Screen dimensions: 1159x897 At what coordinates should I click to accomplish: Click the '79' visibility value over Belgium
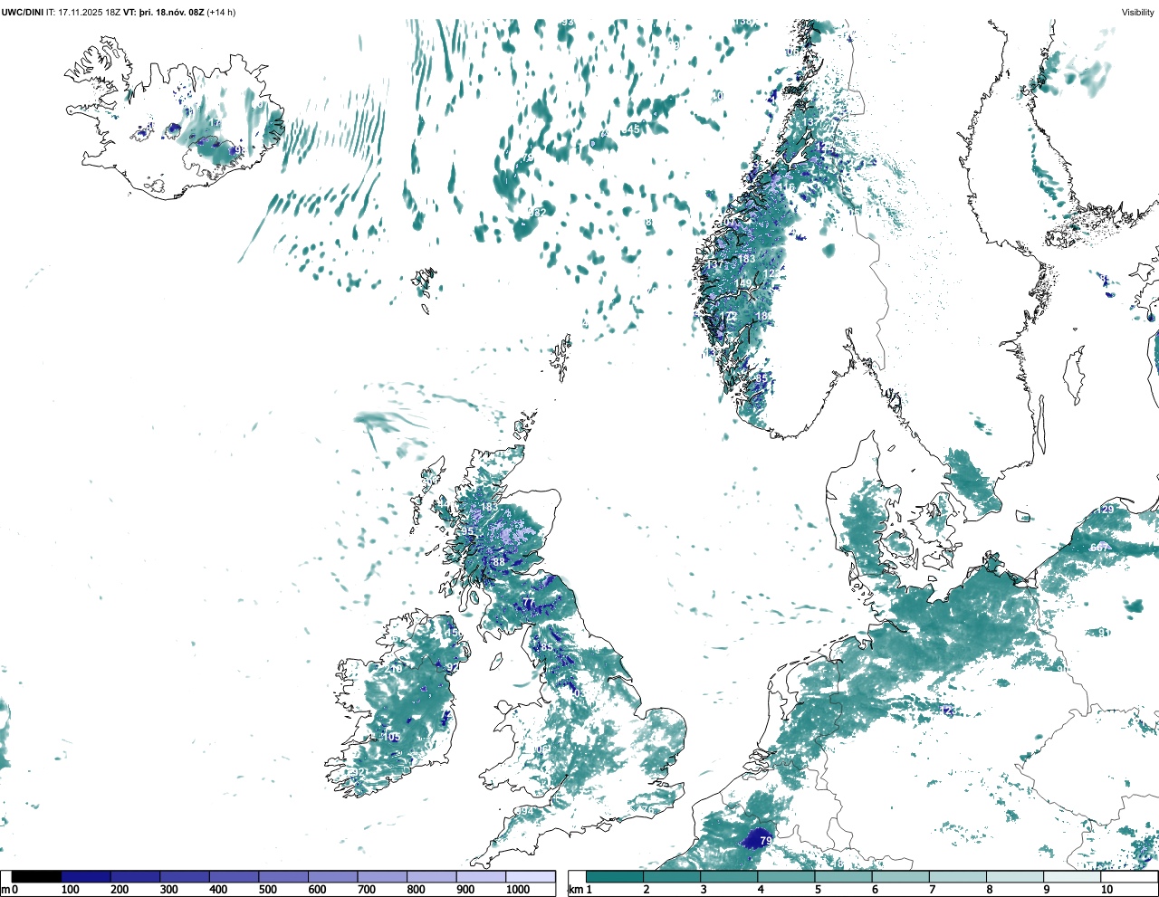tap(766, 842)
